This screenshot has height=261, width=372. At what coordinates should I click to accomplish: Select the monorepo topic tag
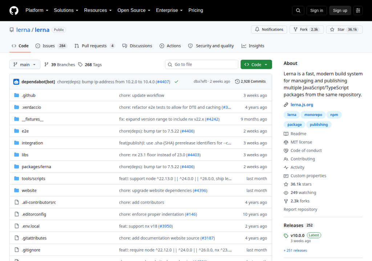click(313, 115)
